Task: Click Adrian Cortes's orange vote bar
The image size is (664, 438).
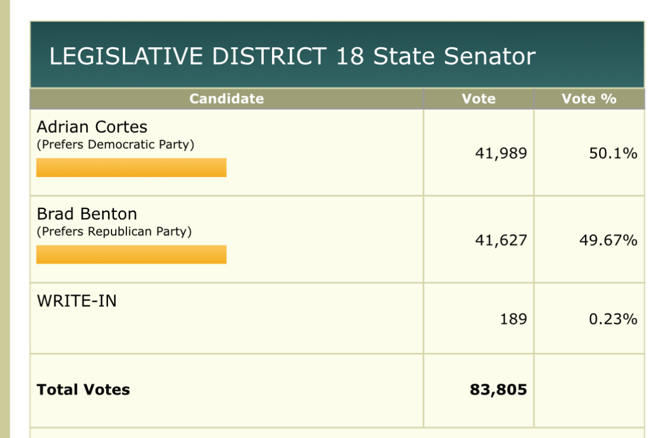Action: pos(131,168)
